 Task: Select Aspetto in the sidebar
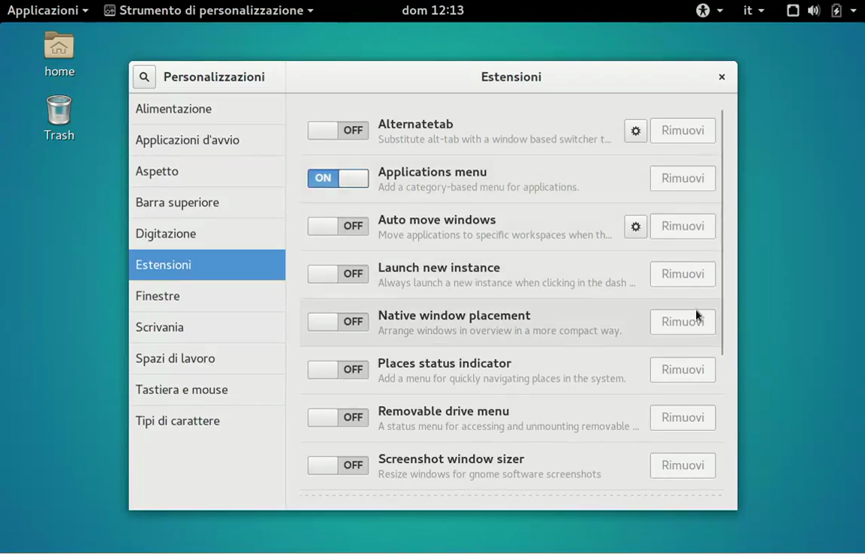coord(157,171)
